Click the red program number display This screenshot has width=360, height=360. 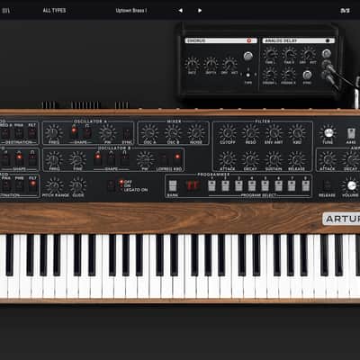pos(193,185)
